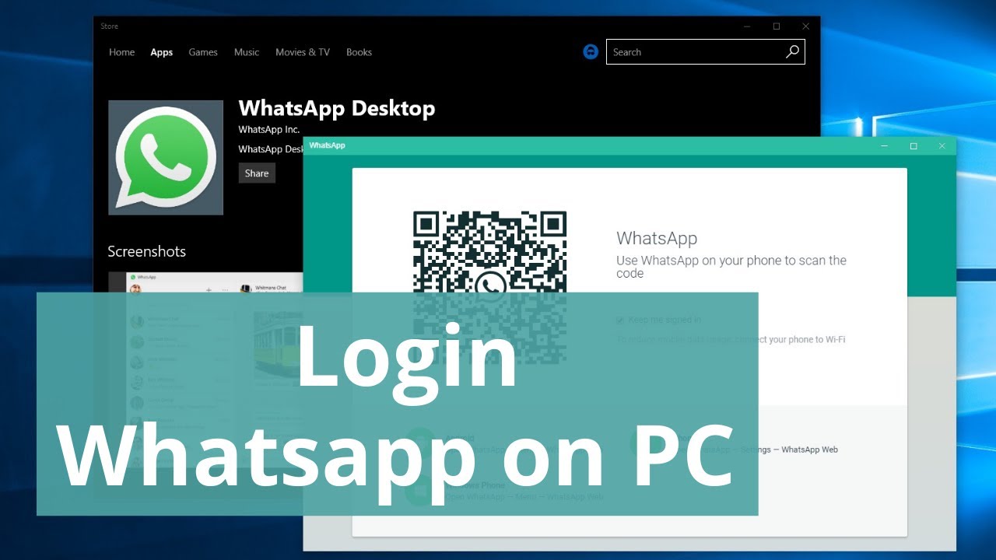Open the Books section in Store

359,52
